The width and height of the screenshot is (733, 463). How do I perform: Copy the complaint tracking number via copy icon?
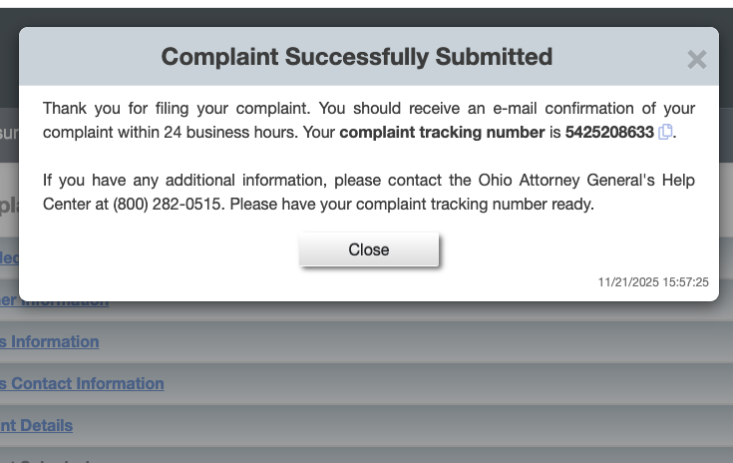coord(666,132)
